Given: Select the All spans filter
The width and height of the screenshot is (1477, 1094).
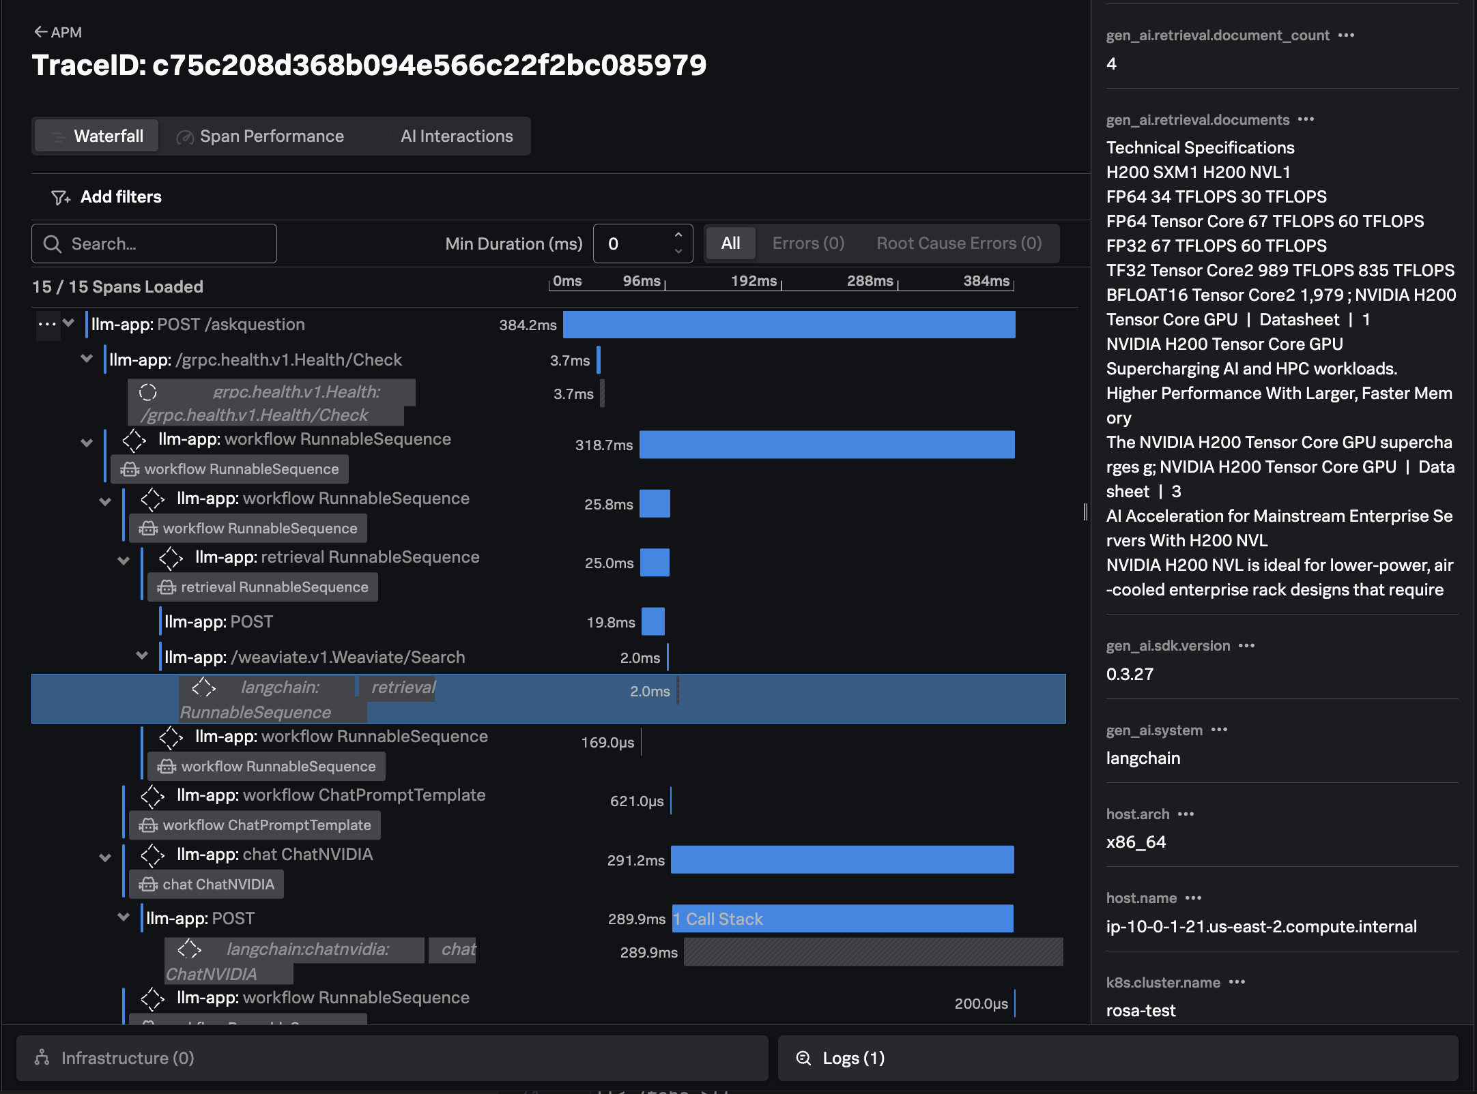Looking at the screenshot, I should pyautogui.click(x=730, y=243).
